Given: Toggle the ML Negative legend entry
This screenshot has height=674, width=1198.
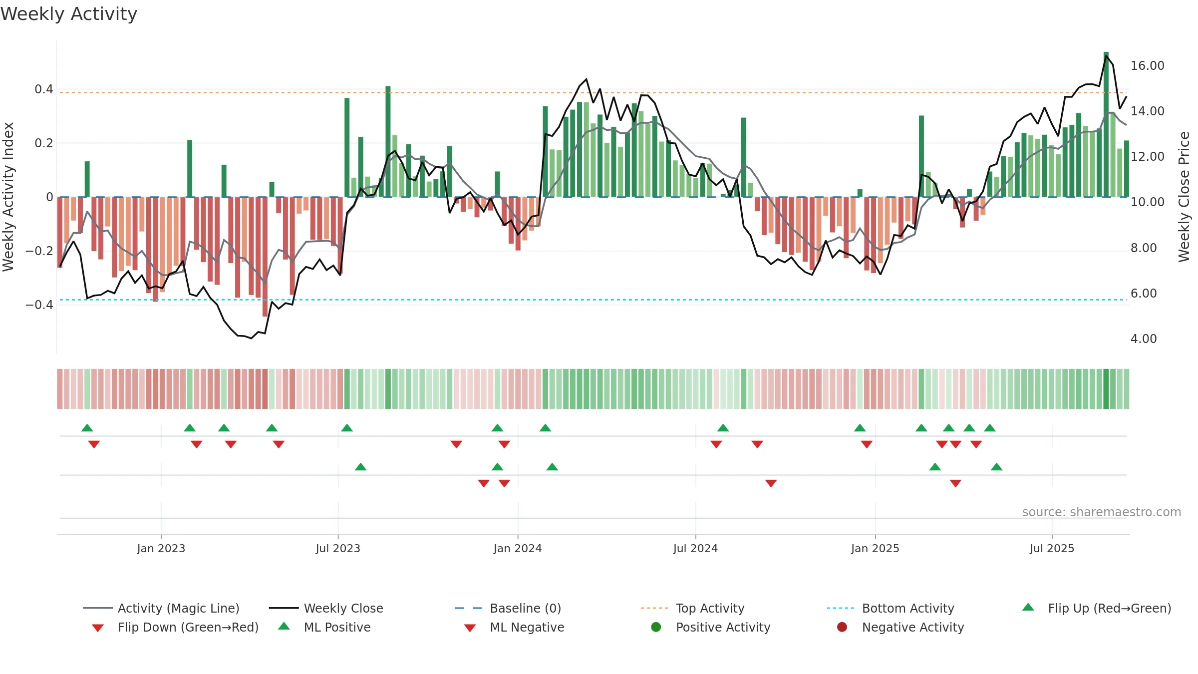Looking at the screenshot, I should [x=514, y=627].
